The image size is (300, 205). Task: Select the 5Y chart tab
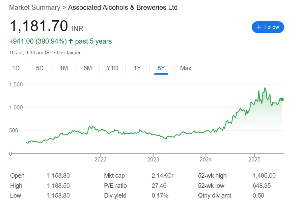click(x=161, y=68)
